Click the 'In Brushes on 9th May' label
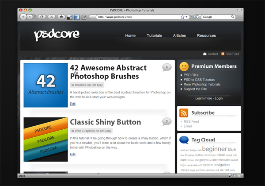Image resolution: width=265 pixels, height=186 pixels. click(87, 85)
